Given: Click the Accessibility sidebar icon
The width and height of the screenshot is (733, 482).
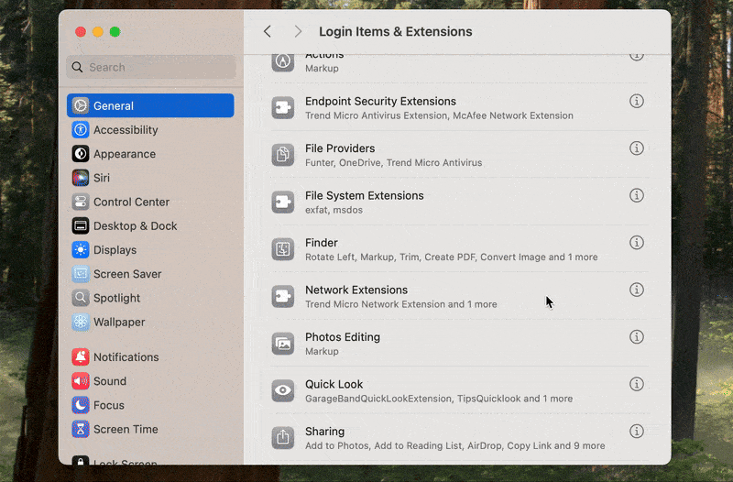Looking at the screenshot, I should (81, 129).
